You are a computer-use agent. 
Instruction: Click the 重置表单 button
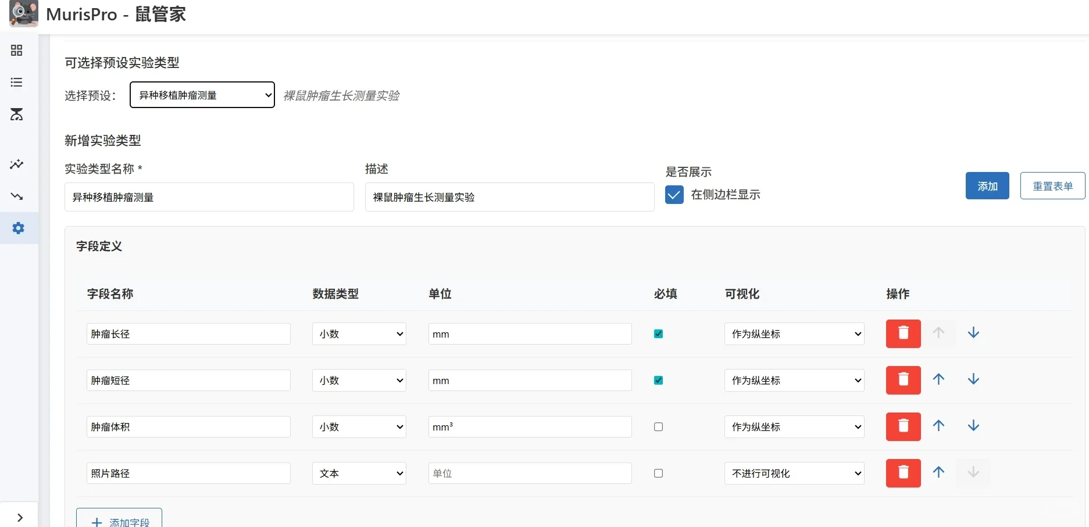[x=1052, y=185]
